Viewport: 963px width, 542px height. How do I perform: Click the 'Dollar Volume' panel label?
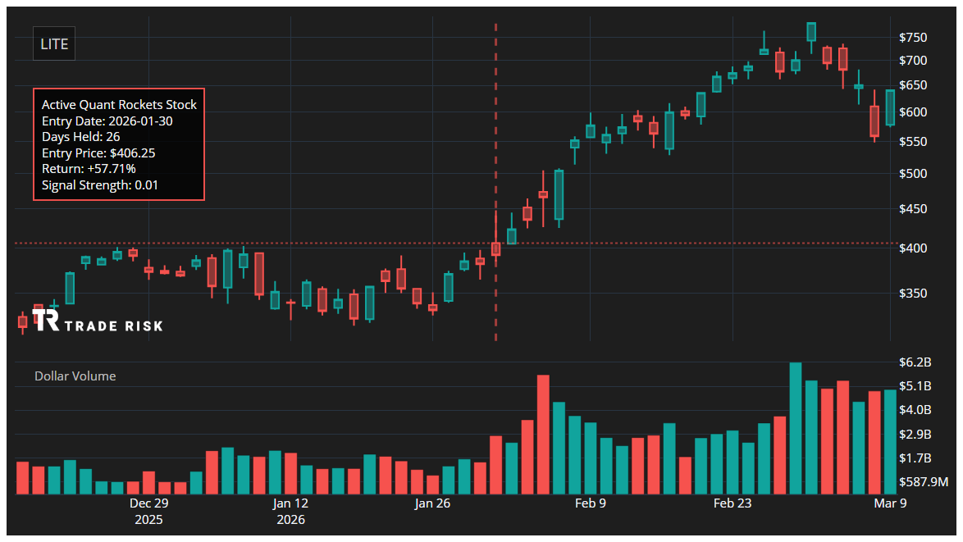click(75, 376)
